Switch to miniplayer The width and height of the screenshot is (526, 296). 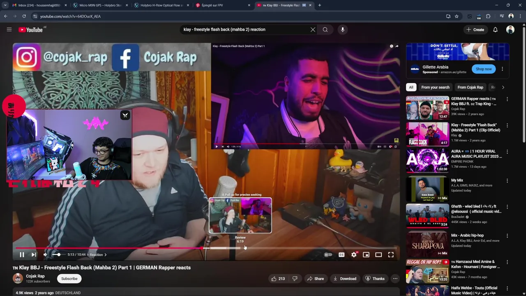[366, 254]
